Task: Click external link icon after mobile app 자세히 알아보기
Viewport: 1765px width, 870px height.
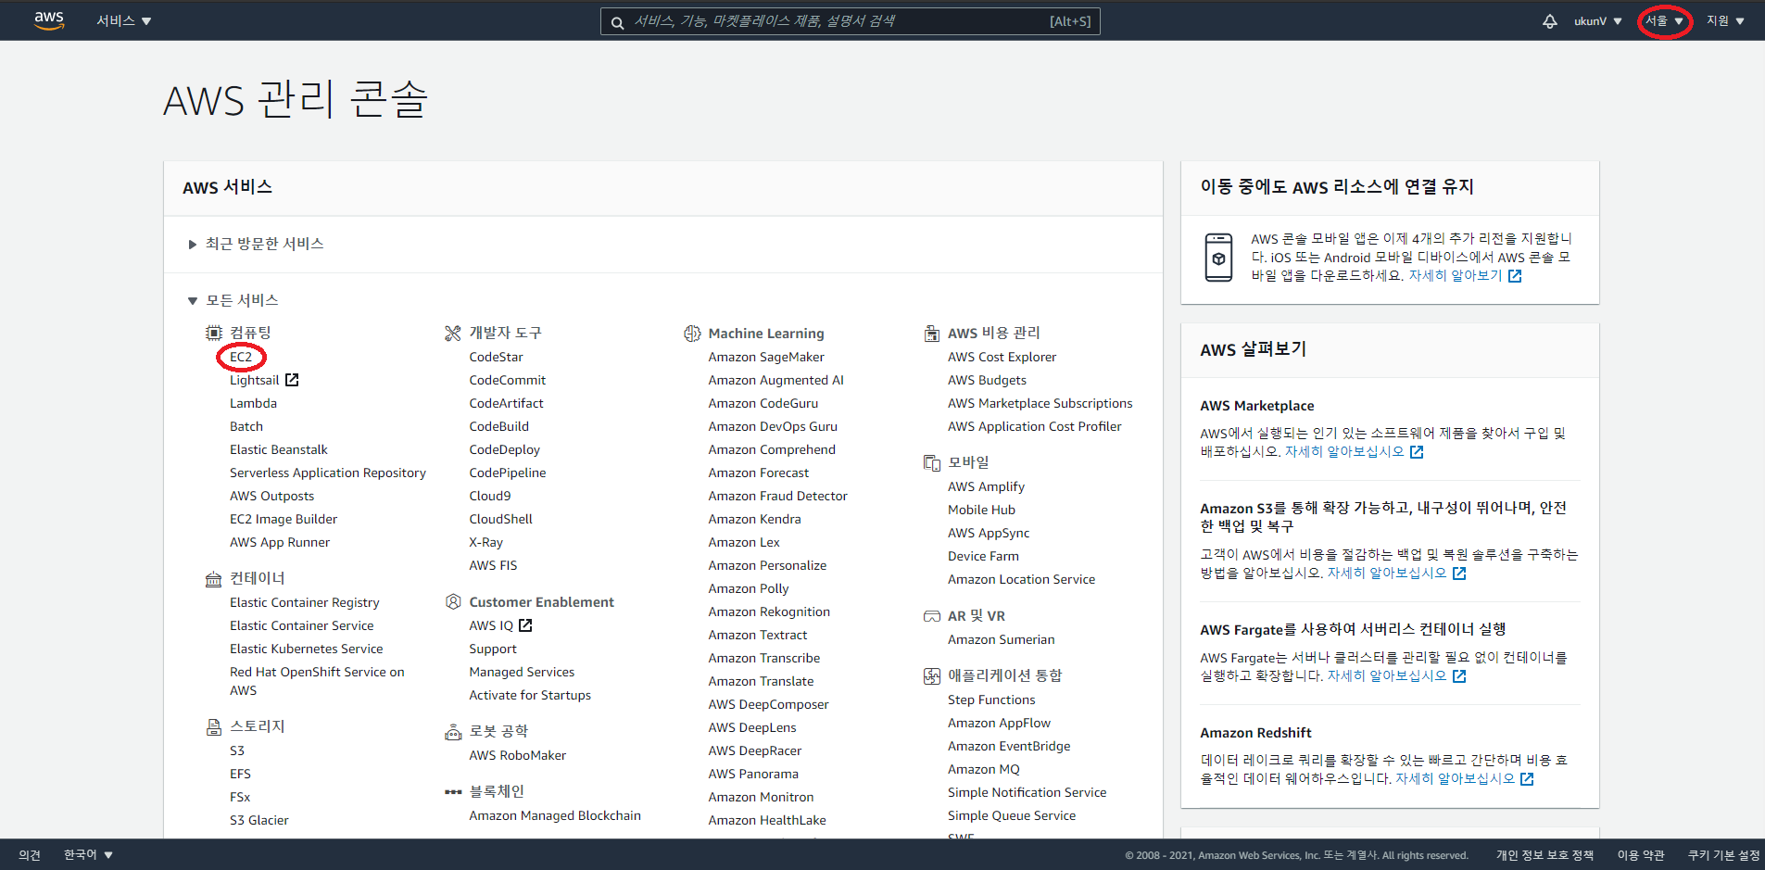Action: pyautogui.click(x=1515, y=276)
